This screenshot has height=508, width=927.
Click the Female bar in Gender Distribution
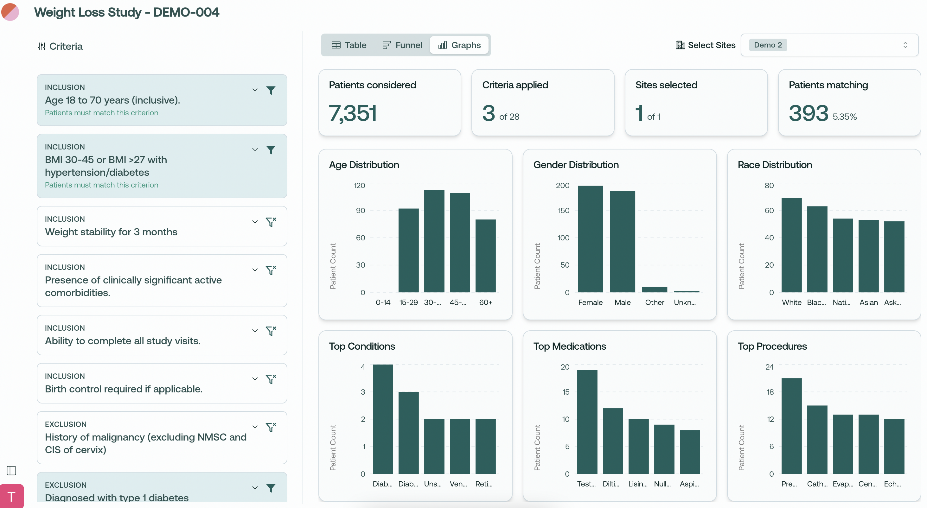(590, 239)
